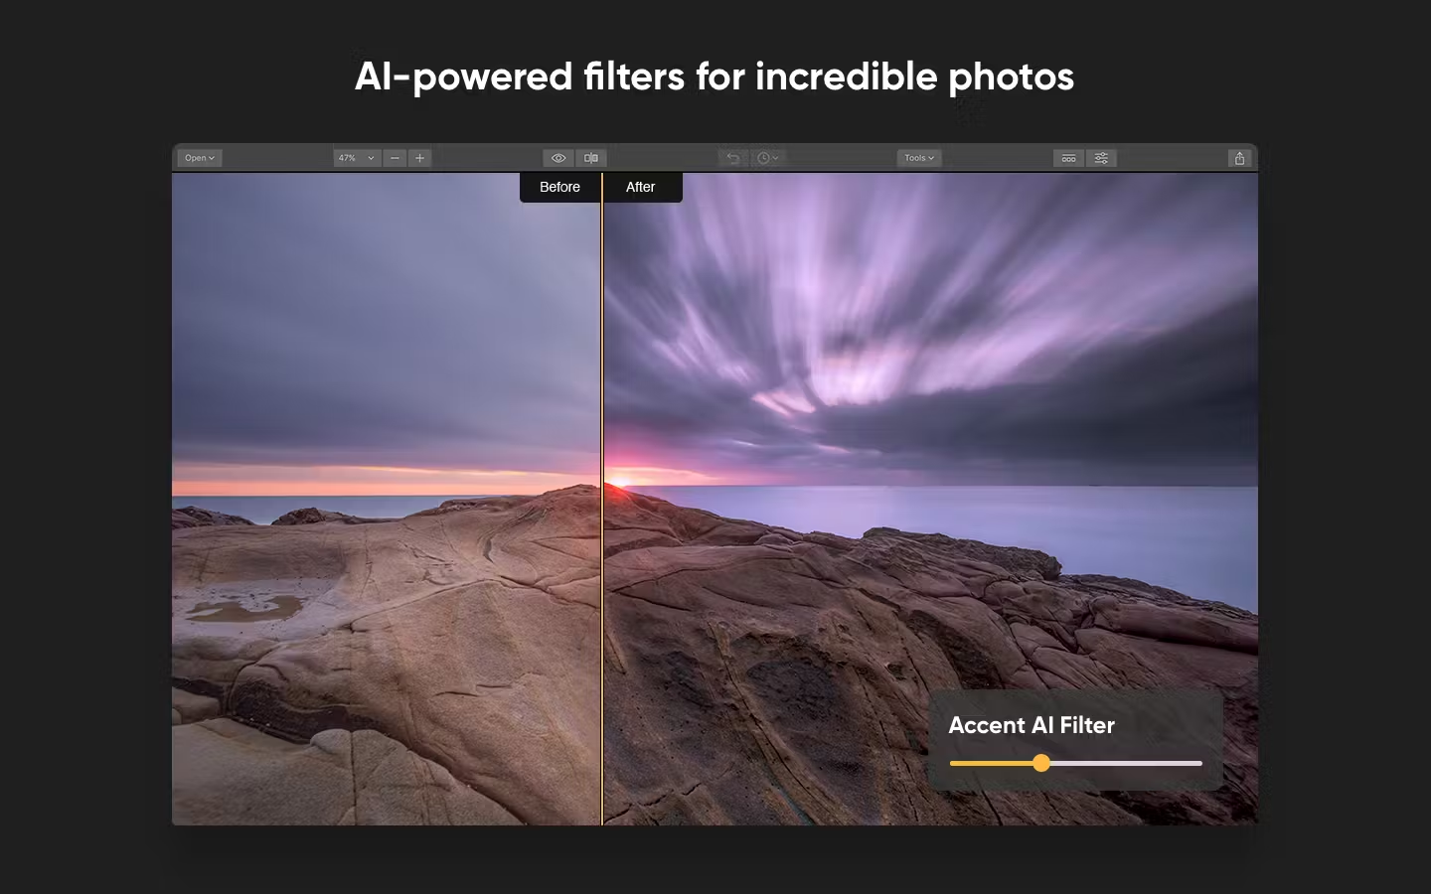1431x894 pixels.
Task: Click the zoom out minus button
Action: click(x=395, y=158)
